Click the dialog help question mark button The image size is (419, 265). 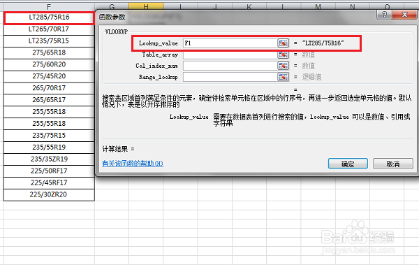click(x=384, y=15)
